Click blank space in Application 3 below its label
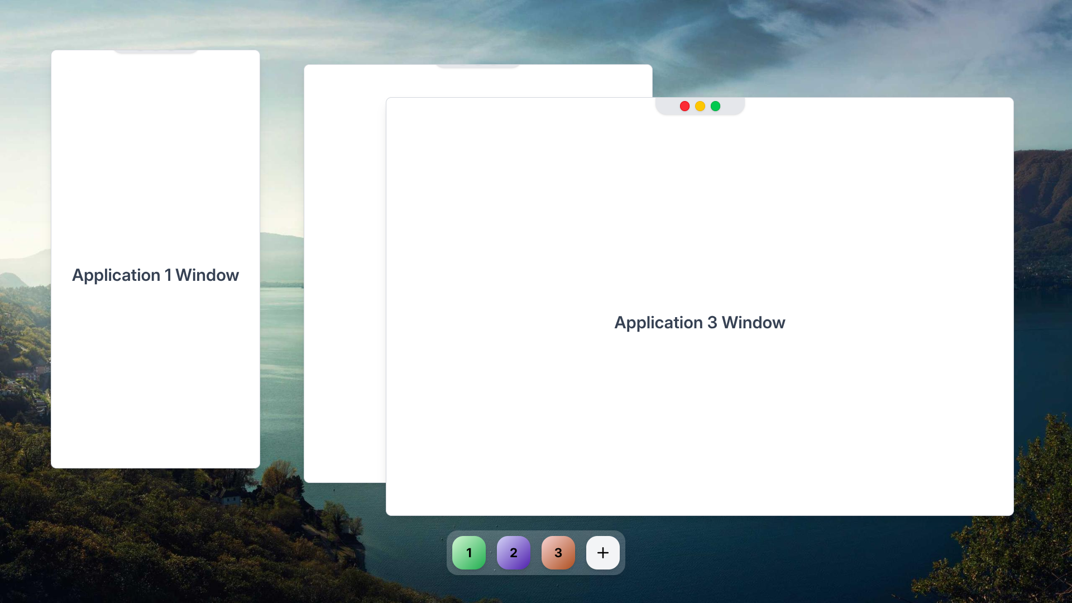The image size is (1072, 603). point(700,424)
